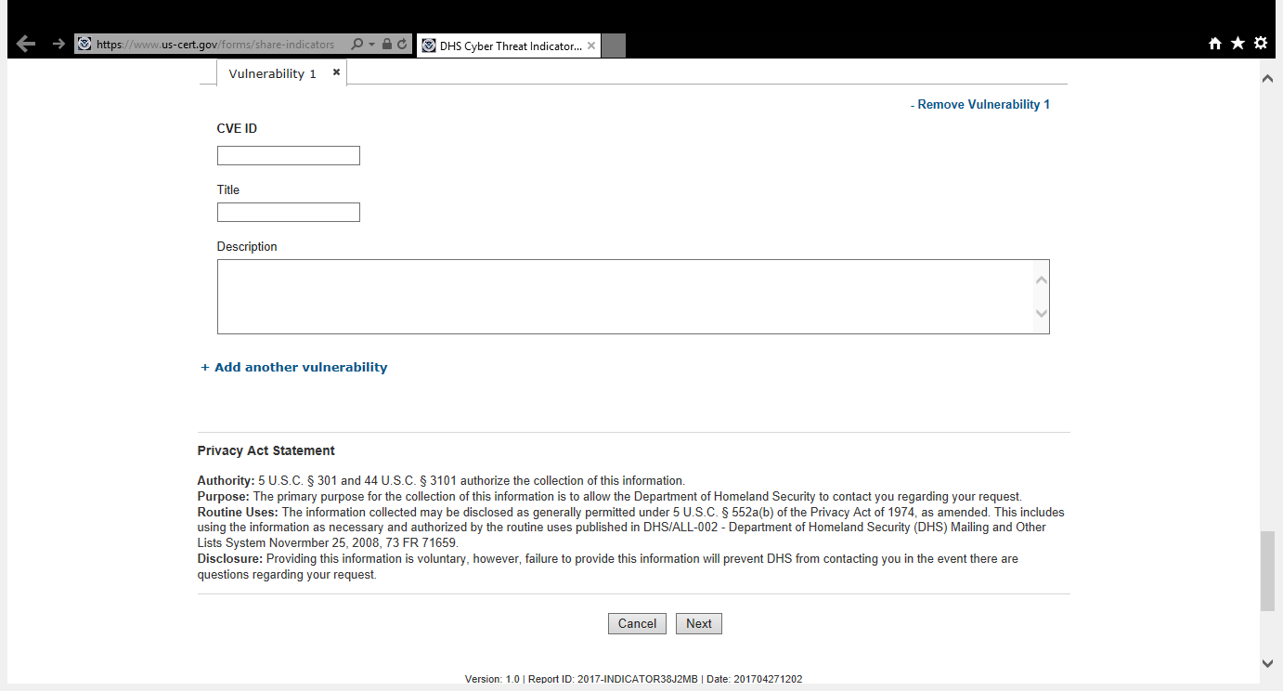Close the DHS Cyber Threat Indicator tab
The width and height of the screenshot is (1283, 691).
[591, 45]
